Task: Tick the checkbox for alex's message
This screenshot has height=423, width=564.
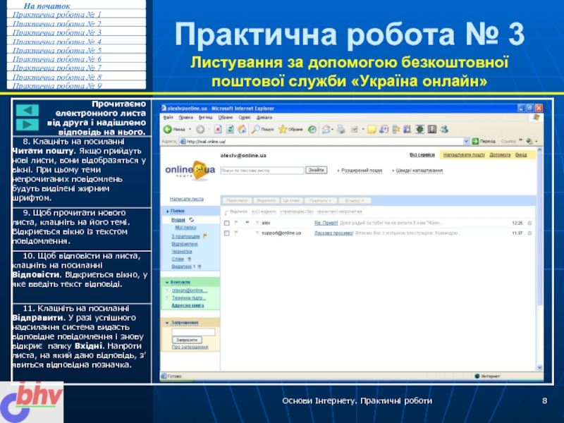Action: coord(226,222)
